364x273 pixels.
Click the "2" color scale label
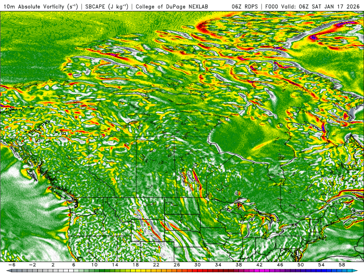53,265
